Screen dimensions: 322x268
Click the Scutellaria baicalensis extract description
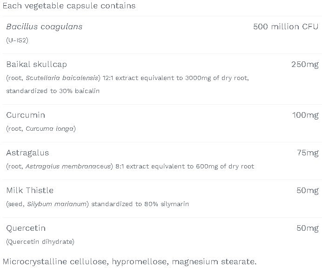[127, 78]
